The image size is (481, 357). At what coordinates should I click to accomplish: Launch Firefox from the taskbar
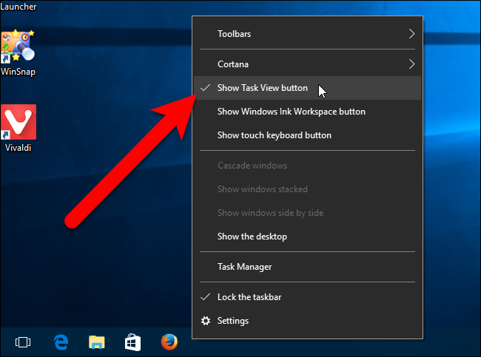[x=169, y=342]
